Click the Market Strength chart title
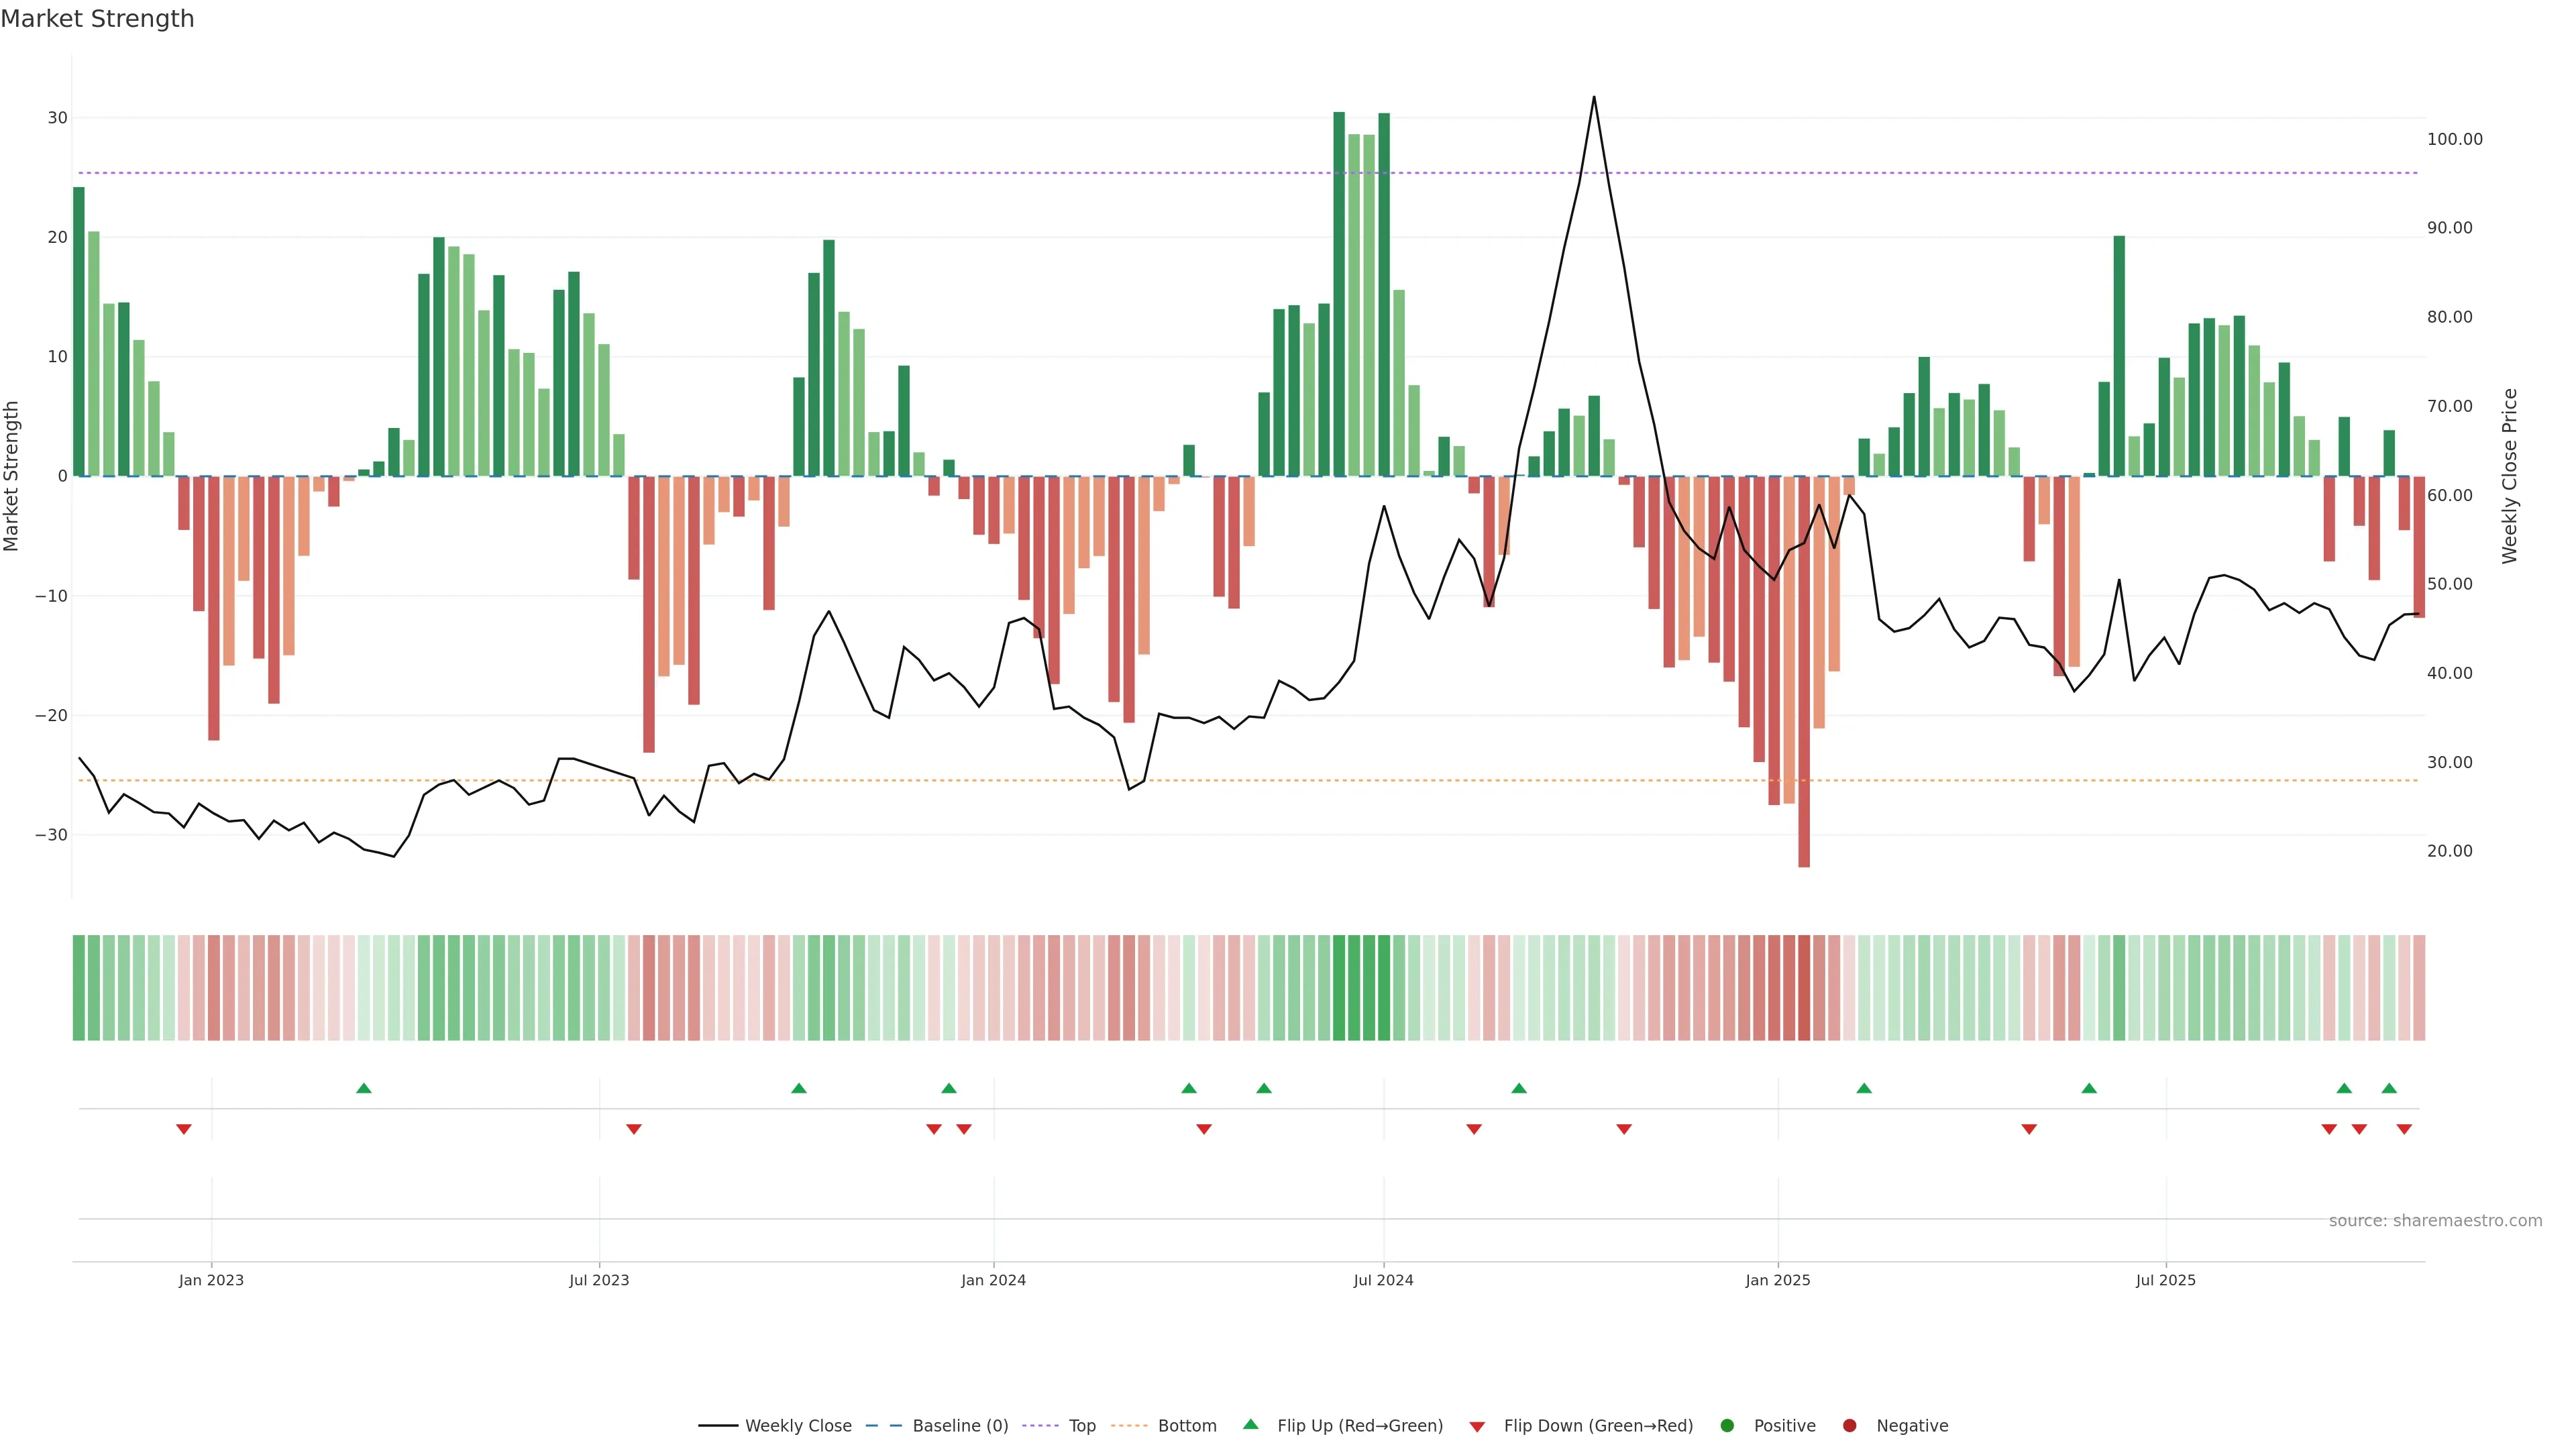 click(97, 19)
